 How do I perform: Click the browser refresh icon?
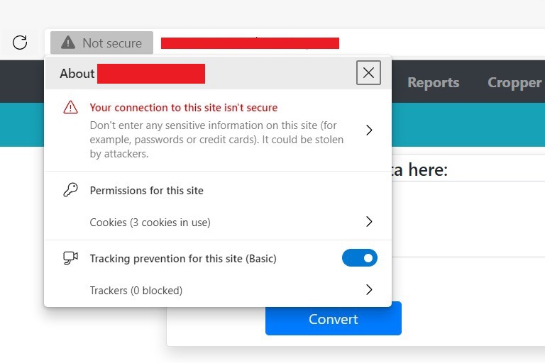(20, 43)
